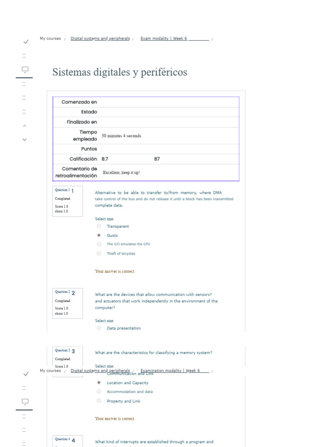This screenshot has width=335, height=447.
Task: Click the Question 1 info box
Action: (68, 201)
